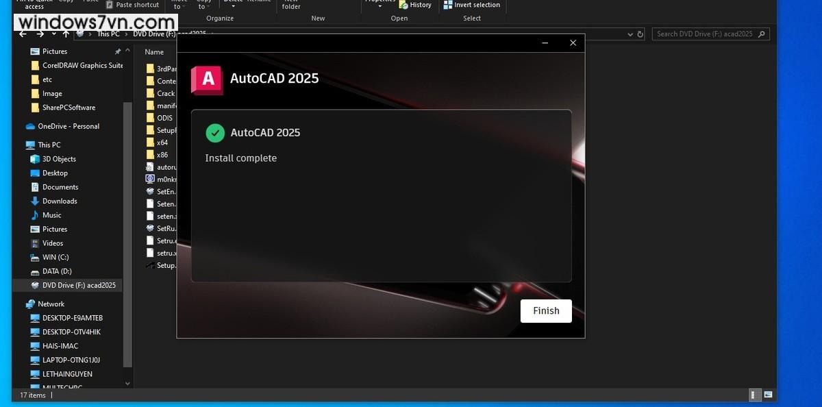Click the Paste shortcut ribbon command
Image resolution: width=822 pixels, height=407 pixels.
[132, 5]
